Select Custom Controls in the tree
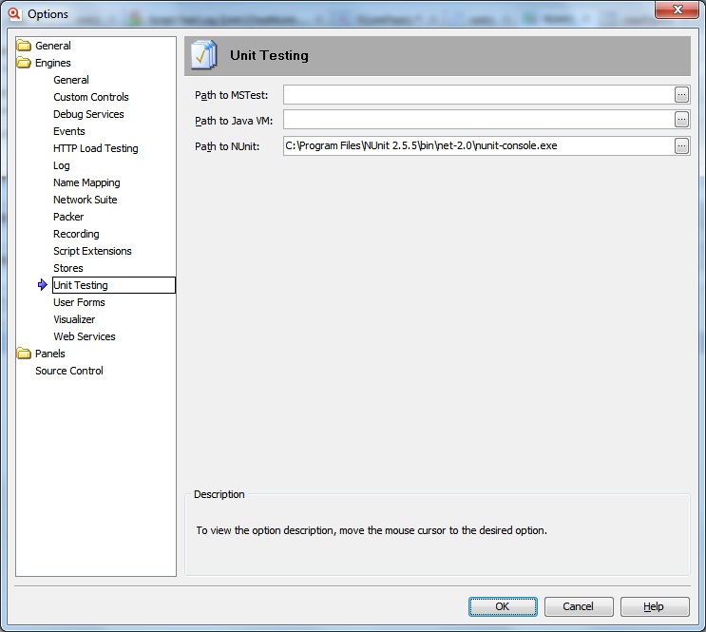Viewport: 706px width, 632px height. pyautogui.click(x=91, y=97)
